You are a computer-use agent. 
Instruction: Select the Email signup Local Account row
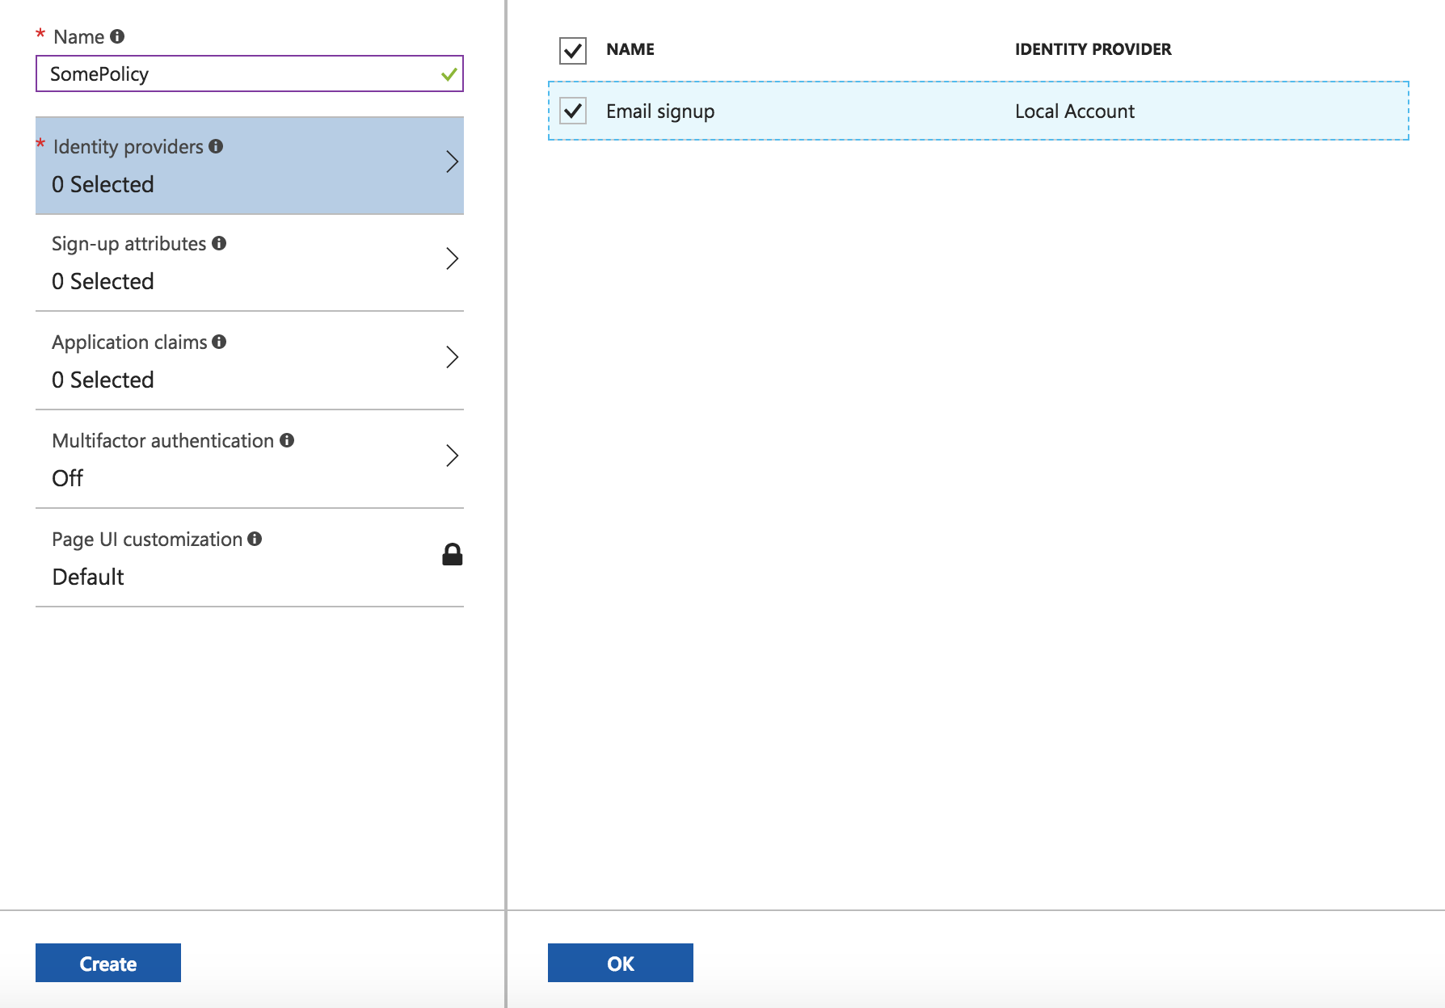tap(979, 111)
